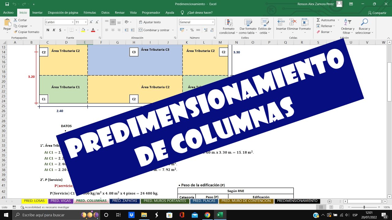Click the Compartir share button
The image size is (392, 220).
[377, 13]
